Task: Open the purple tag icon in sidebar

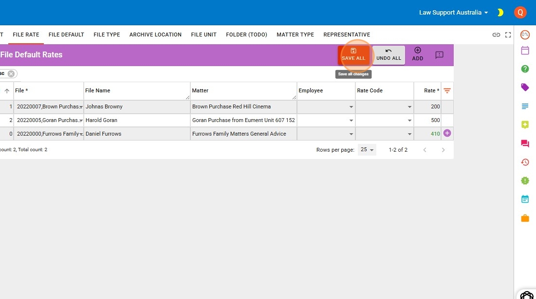Action: (x=525, y=88)
